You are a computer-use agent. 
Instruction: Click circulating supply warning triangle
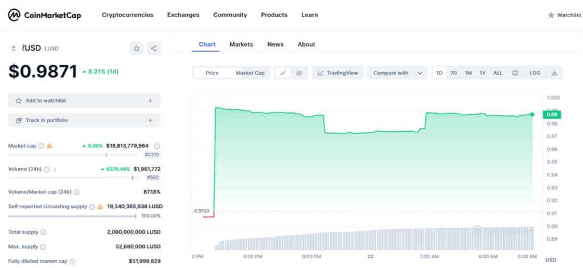[100, 207]
